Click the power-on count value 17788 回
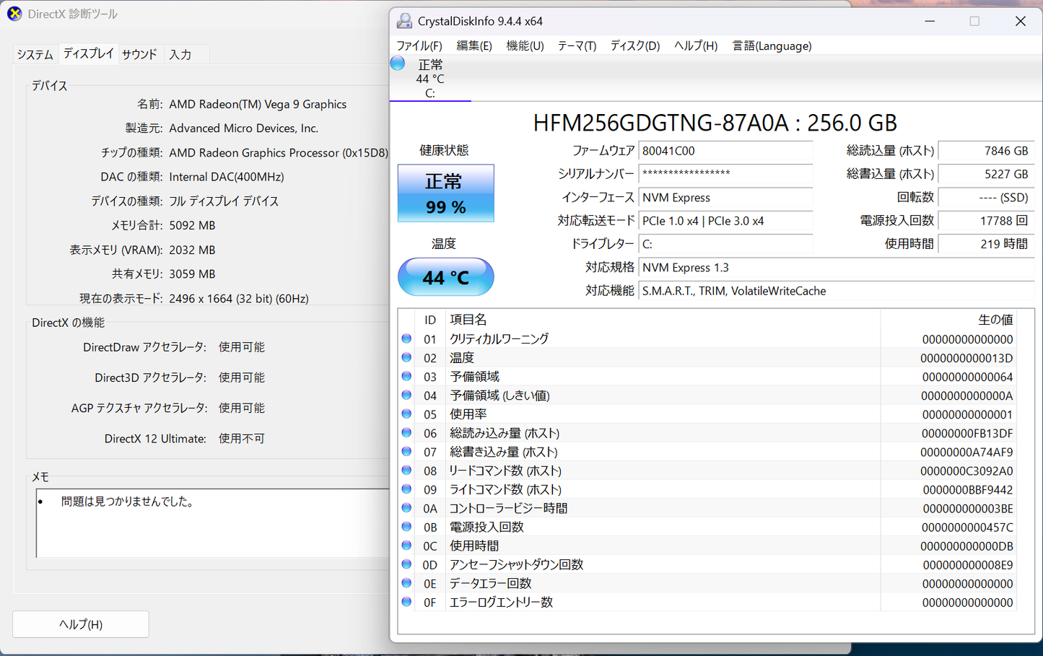 pos(986,221)
